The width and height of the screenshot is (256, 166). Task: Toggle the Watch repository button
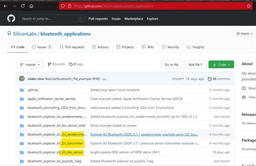click(x=244, y=34)
